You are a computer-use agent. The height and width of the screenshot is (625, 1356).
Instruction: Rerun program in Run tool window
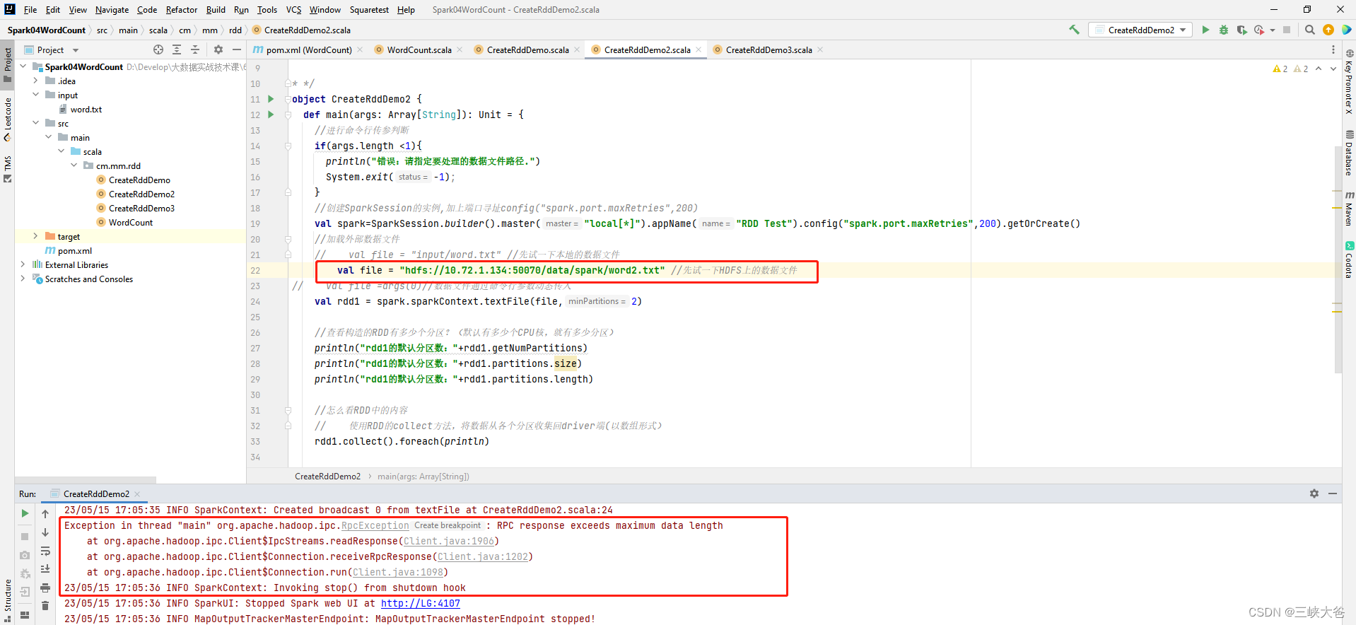pos(25,513)
